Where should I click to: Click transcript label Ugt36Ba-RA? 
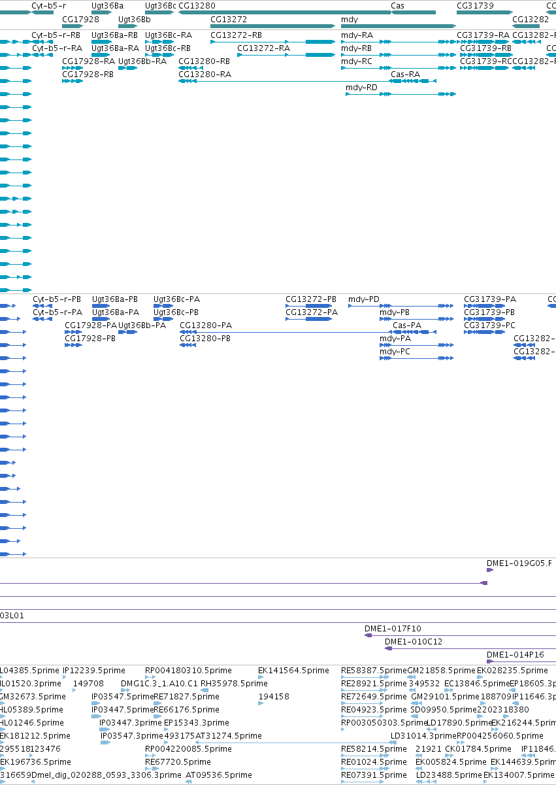(x=115, y=48)
